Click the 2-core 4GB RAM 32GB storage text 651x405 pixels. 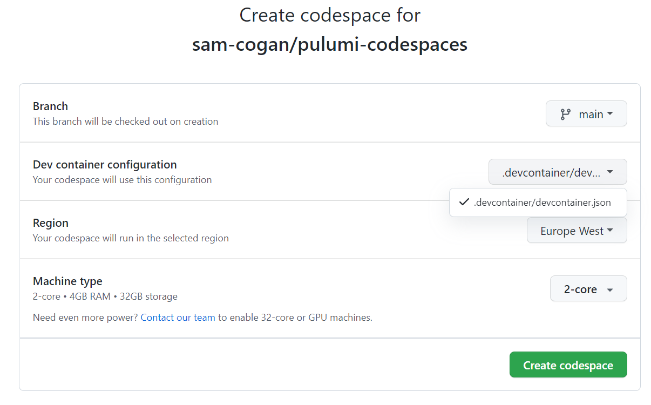[x=105, y=296]
